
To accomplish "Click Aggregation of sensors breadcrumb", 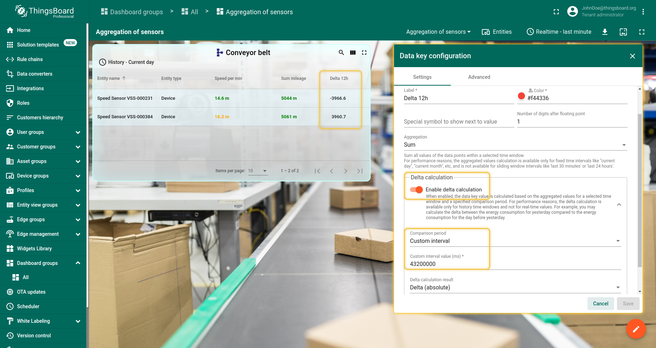I will tap(255, 12).
